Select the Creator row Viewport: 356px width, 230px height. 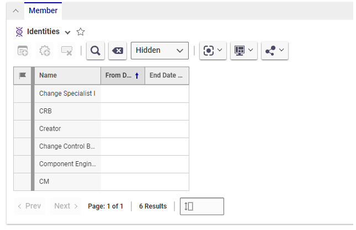click(101, 129)
